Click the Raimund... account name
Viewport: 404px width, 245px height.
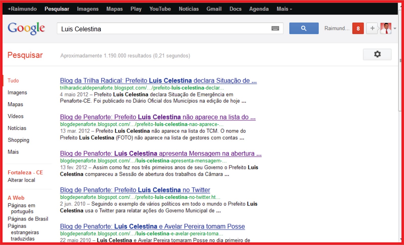point(337,28)
